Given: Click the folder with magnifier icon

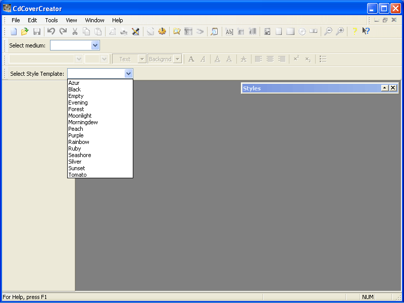Looking at the screenshot, I should coord(176,31).
